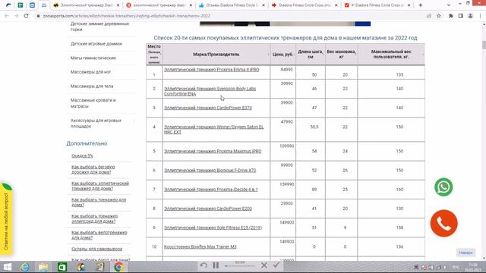The width and height of the screenshot is (486, 273).
Task: Open the Extensions puzzle icon
Action: [450, 16]
